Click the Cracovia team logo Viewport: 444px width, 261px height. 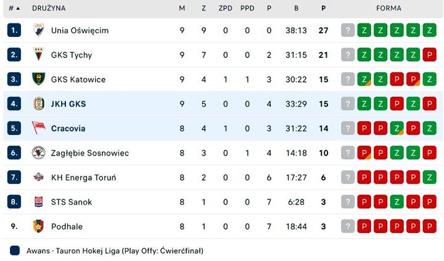38,128
